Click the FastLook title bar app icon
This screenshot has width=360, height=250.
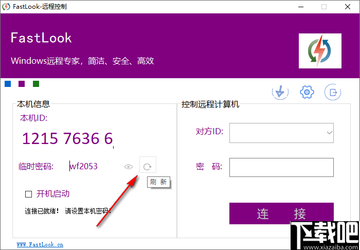6,7
